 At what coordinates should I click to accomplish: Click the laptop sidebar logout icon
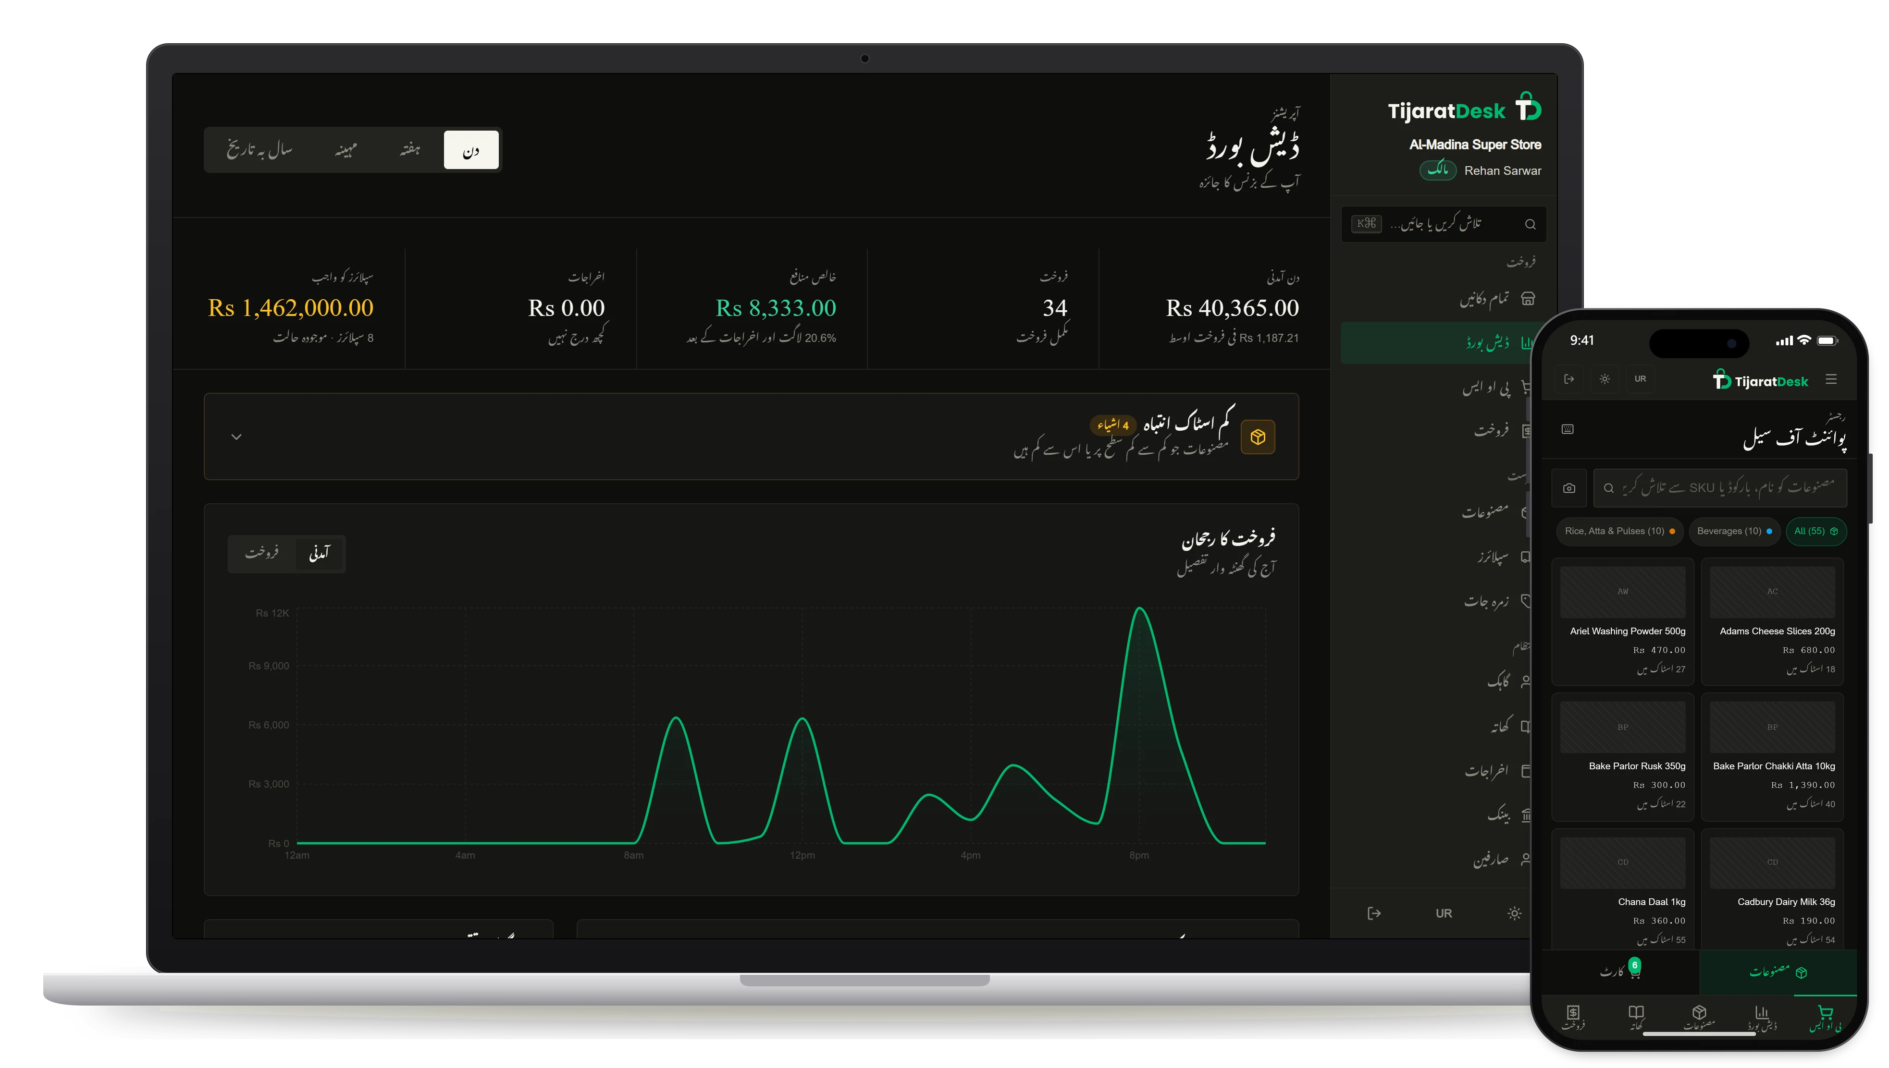point(1374,913)
